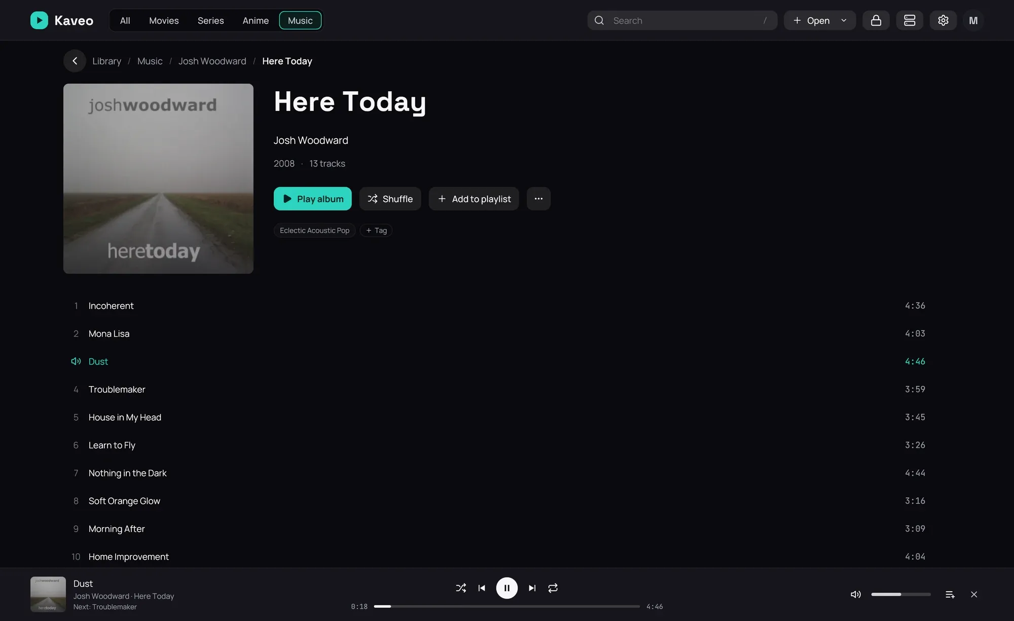Image resolution: width=1014 pixels, height=621 pixels.
Task: Click the Eclectic Acoustic Pop tag
Action: coord(314,230)
